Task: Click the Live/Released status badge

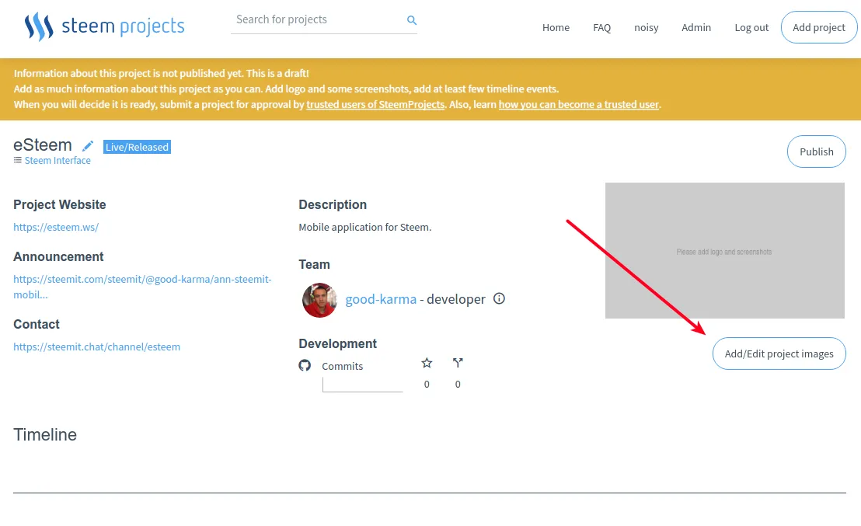Action: tap(138, 147)
